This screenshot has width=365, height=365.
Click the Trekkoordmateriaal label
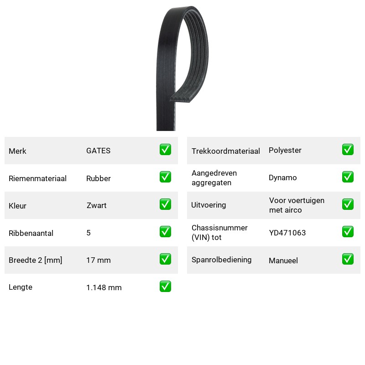coord(225,151)
